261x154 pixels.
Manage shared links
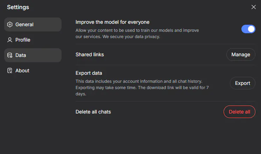pyautogui.click(x=241, y=54)
